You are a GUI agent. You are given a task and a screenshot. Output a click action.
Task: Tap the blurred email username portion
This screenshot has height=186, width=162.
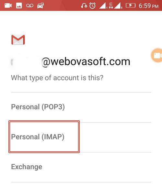(x=26, y=62)
